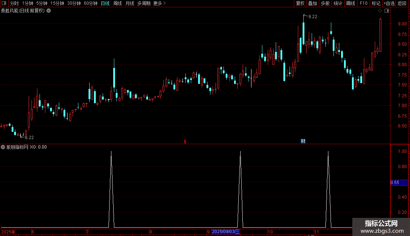
Task: Click the 泰胜风能(日线.前复权) chart title
Action: [x=23, y=11]
